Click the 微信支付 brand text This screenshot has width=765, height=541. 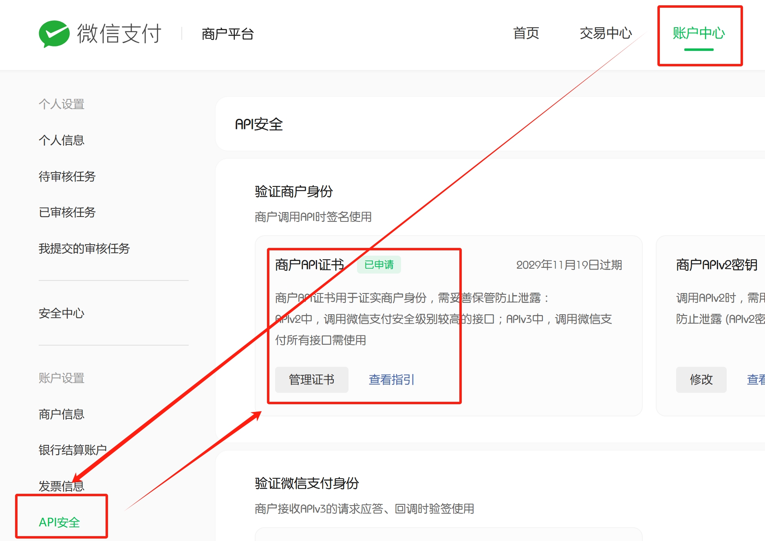[119, 33]
